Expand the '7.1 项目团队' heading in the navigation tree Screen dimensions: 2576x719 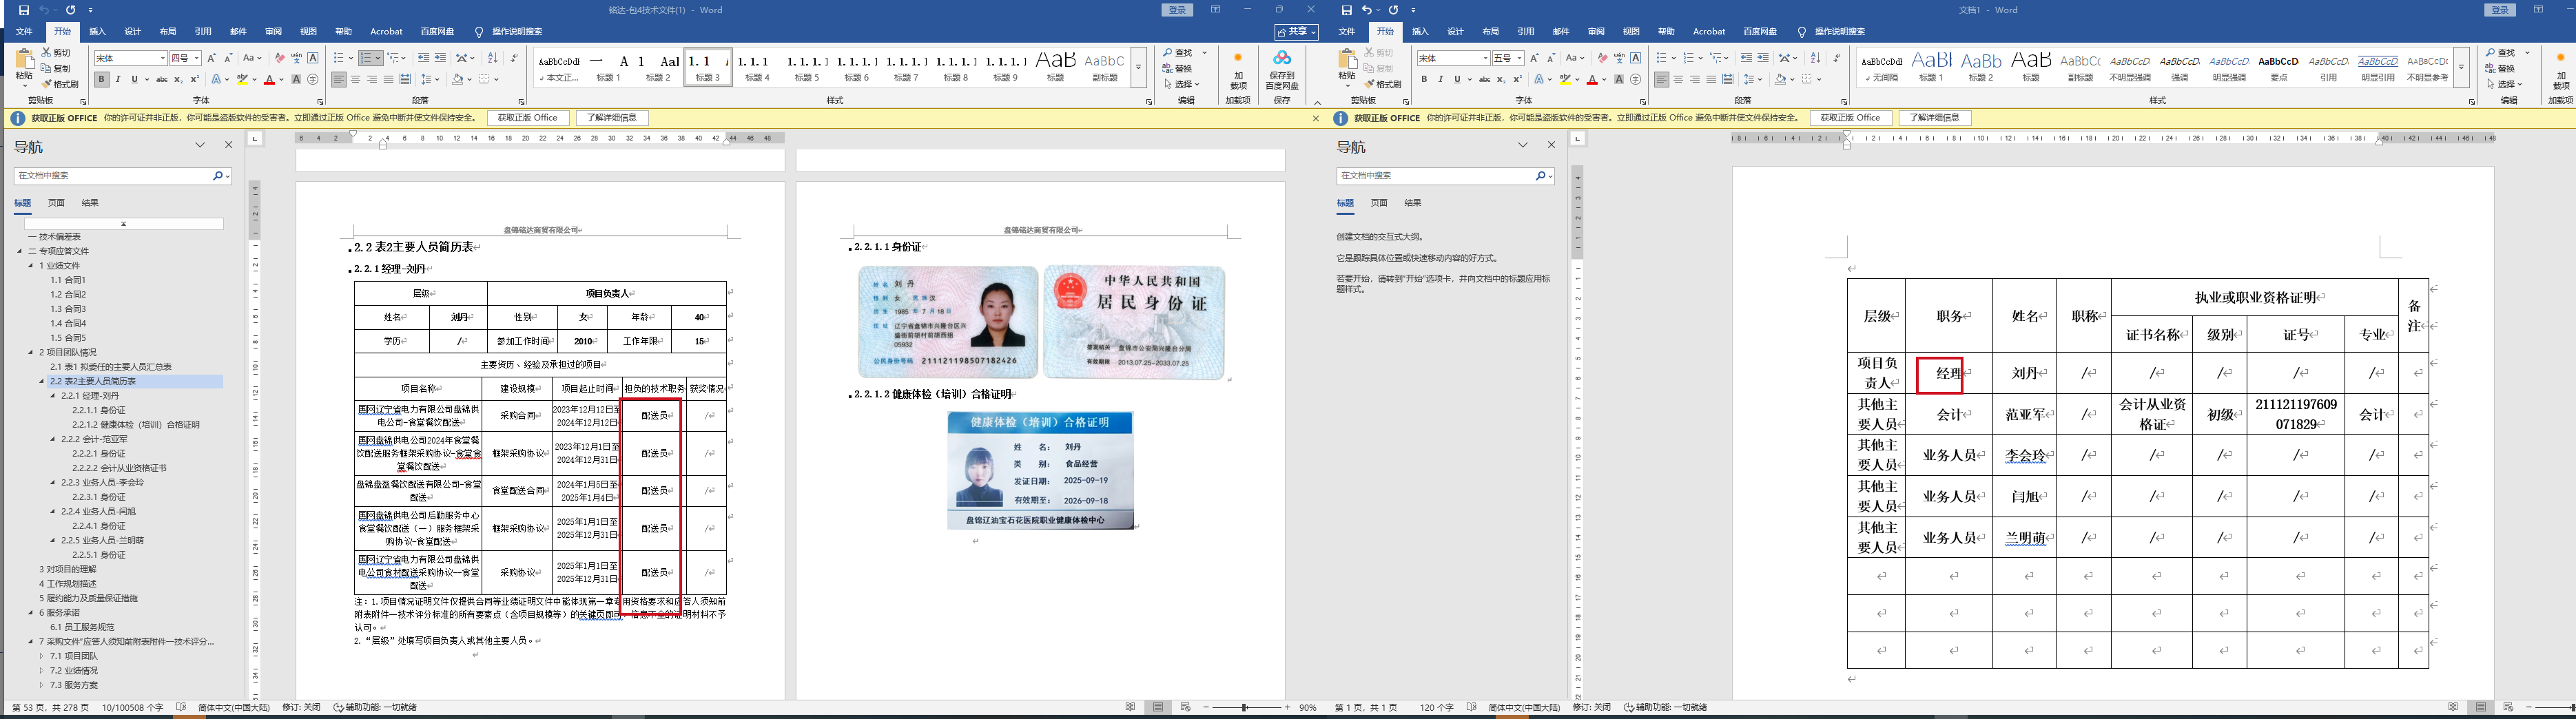pos(42,656)
